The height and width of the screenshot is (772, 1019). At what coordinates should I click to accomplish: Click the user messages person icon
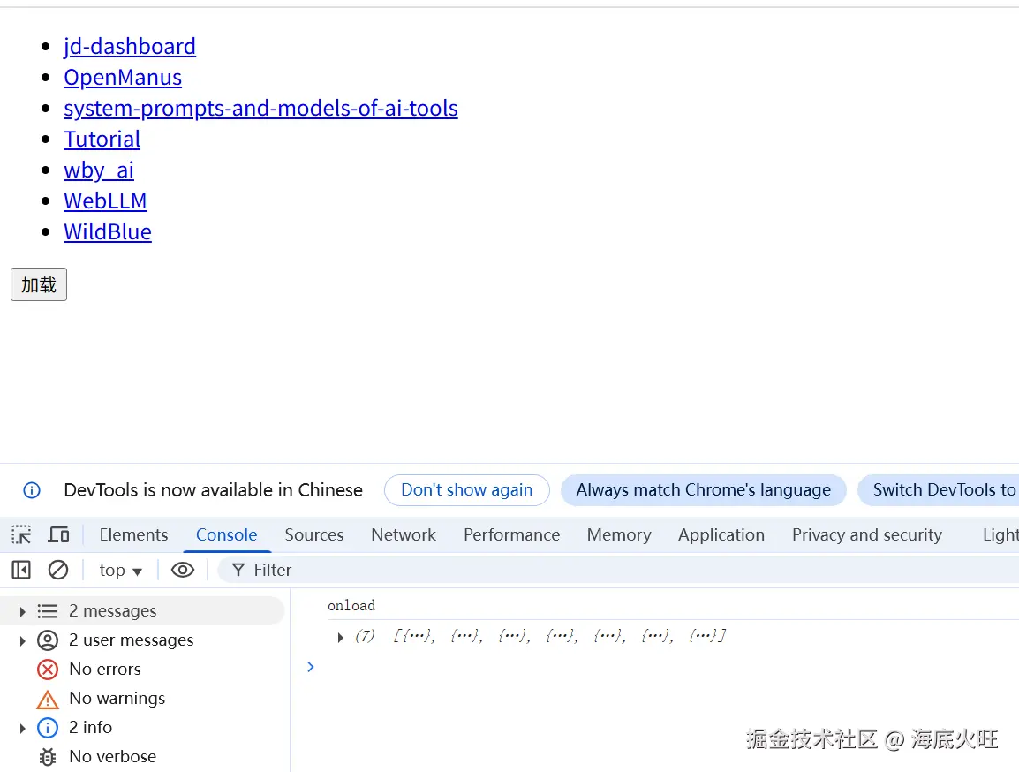48,640
